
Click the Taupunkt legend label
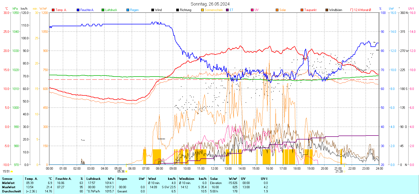click(x=310, y=10)
